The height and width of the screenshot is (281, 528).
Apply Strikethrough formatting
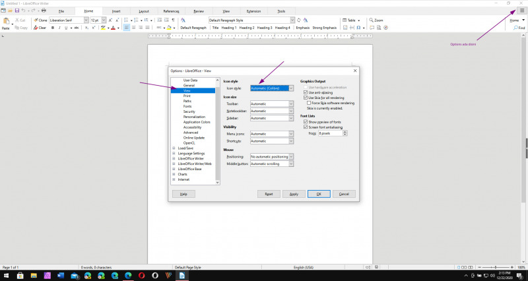(x=77, y=28)
